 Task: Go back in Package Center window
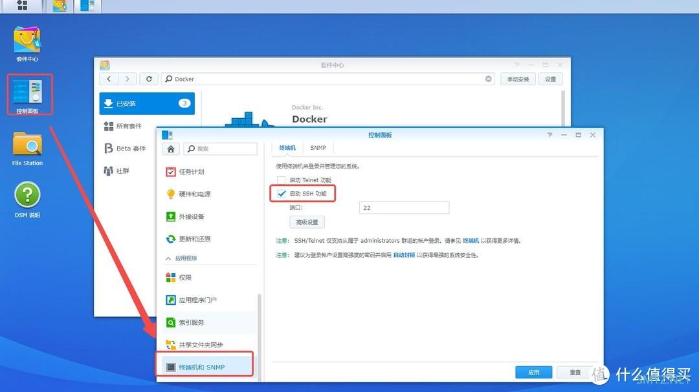click(109, 79)
